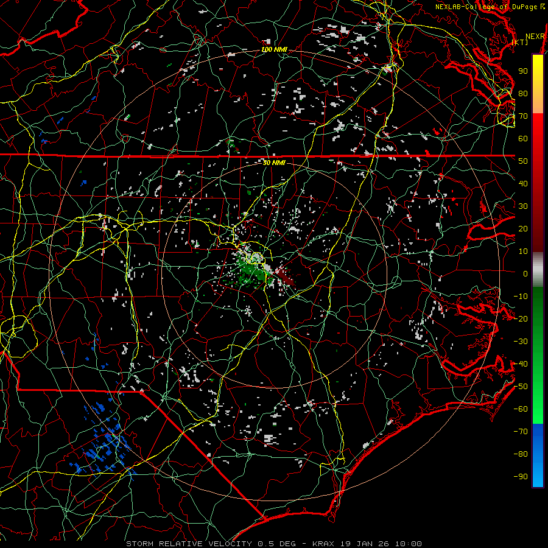Click the NEXR label at top right
Image resolution: width=548 pixels, height=548 pixels.
pos(535,37)
